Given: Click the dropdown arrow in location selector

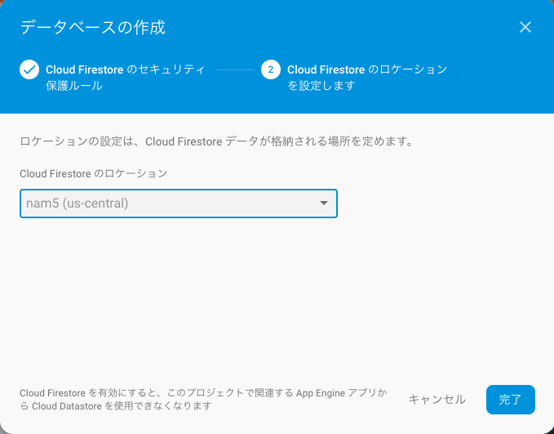Looking at the screenshot, I should coord(324,204).
